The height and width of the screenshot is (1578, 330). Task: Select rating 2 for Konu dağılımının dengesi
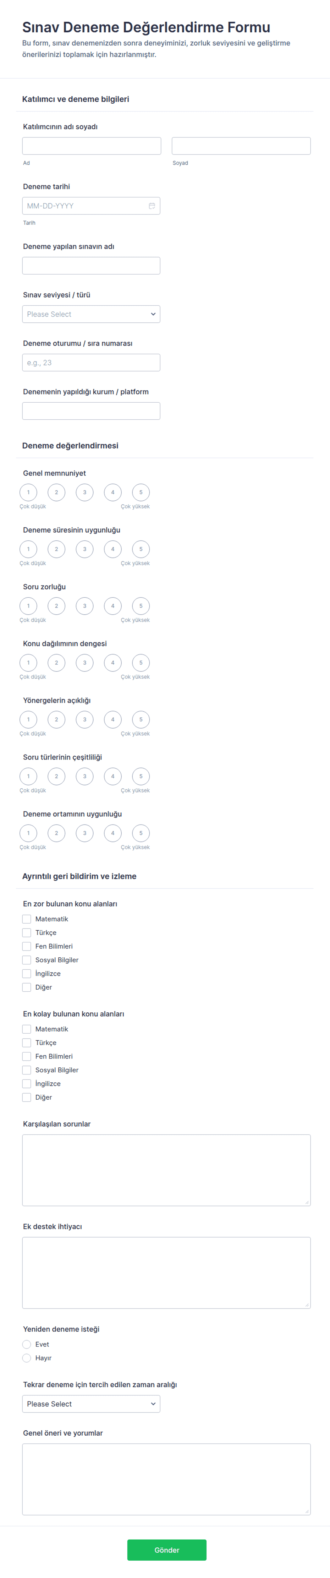click(56, 663)
